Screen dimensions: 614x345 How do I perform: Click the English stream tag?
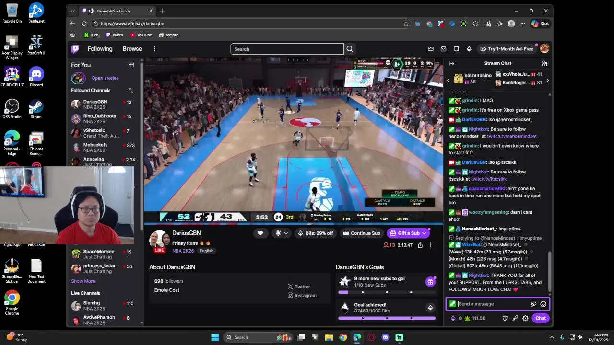tap(206, 251)
